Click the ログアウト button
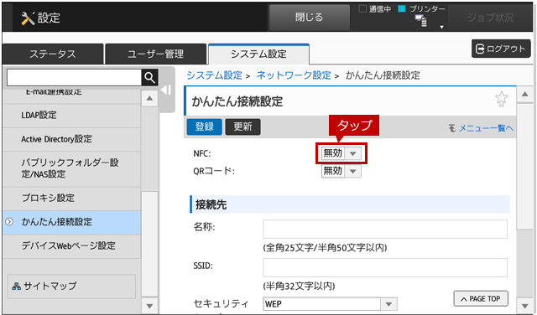The image size is (537, 315). (501, 49)
